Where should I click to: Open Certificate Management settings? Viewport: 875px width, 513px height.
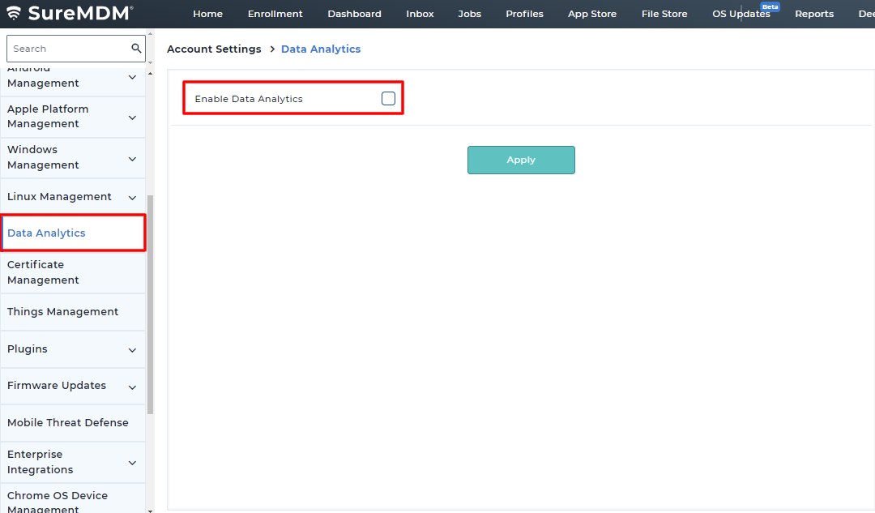click(x=73, y=272)
